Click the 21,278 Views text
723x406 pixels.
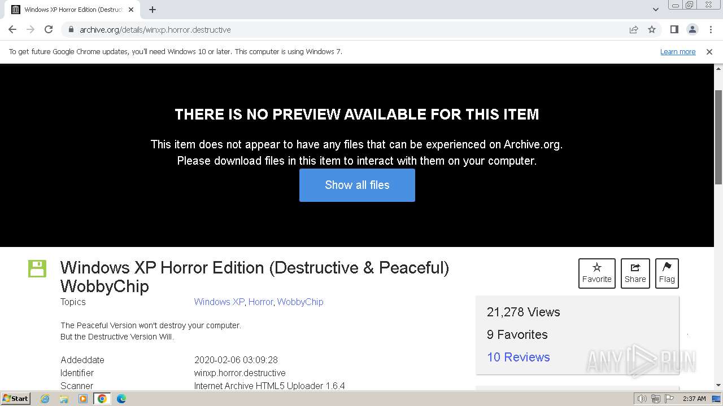pos(524,312)
